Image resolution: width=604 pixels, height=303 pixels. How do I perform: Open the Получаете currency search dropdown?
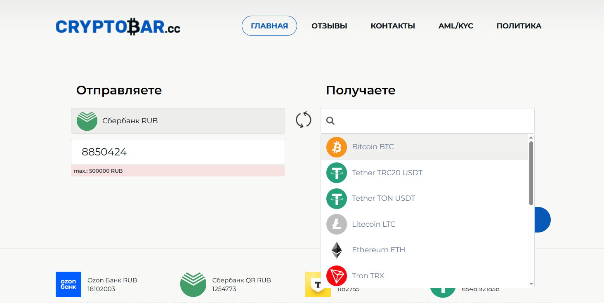coord(427,120)
